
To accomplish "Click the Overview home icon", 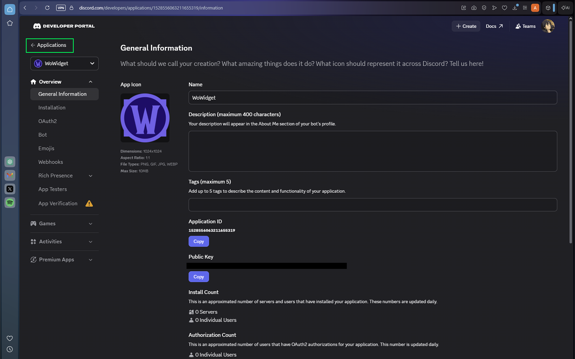I will point(33,82).
